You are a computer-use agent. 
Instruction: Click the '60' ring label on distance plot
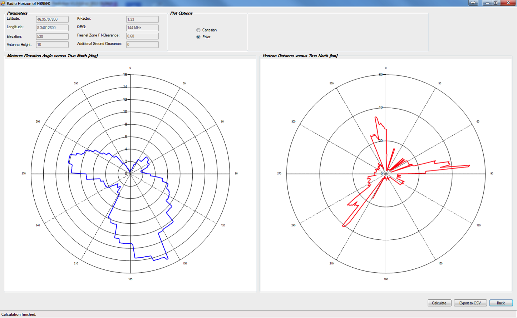tap(380, 75)
